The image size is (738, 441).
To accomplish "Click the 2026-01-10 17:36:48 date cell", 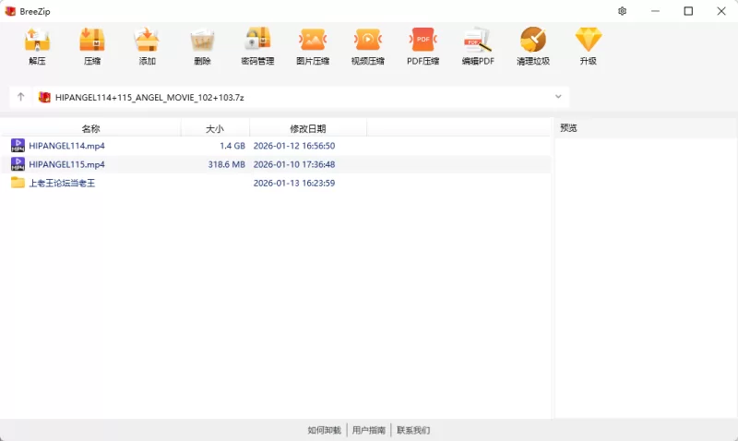I will coord(294,164).
